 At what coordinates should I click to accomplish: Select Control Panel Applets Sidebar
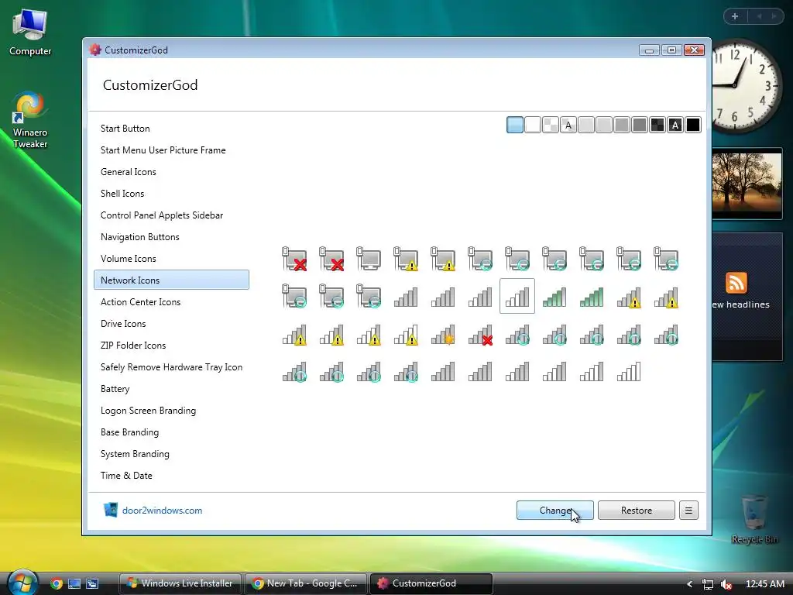pyautogui.click(x=171, y=215)
